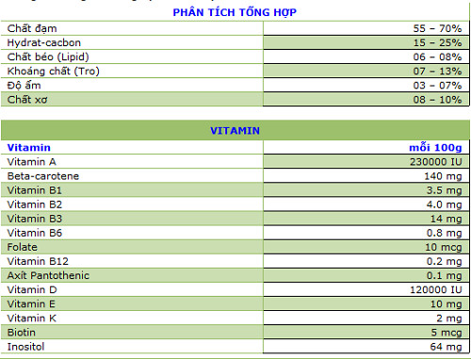Click the Axít Pantothenic row label
Viewport: 471px width, 359px height.
coord(48,275)
